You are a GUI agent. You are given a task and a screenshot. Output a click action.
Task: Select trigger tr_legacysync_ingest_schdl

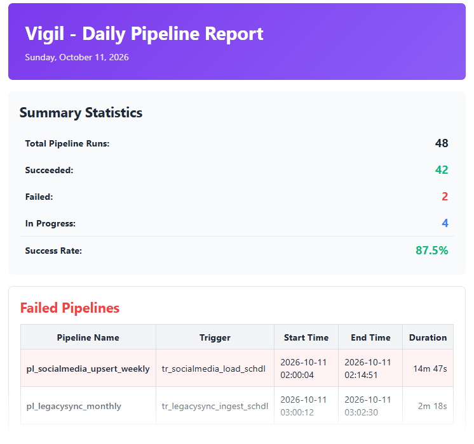coord(215,407)
